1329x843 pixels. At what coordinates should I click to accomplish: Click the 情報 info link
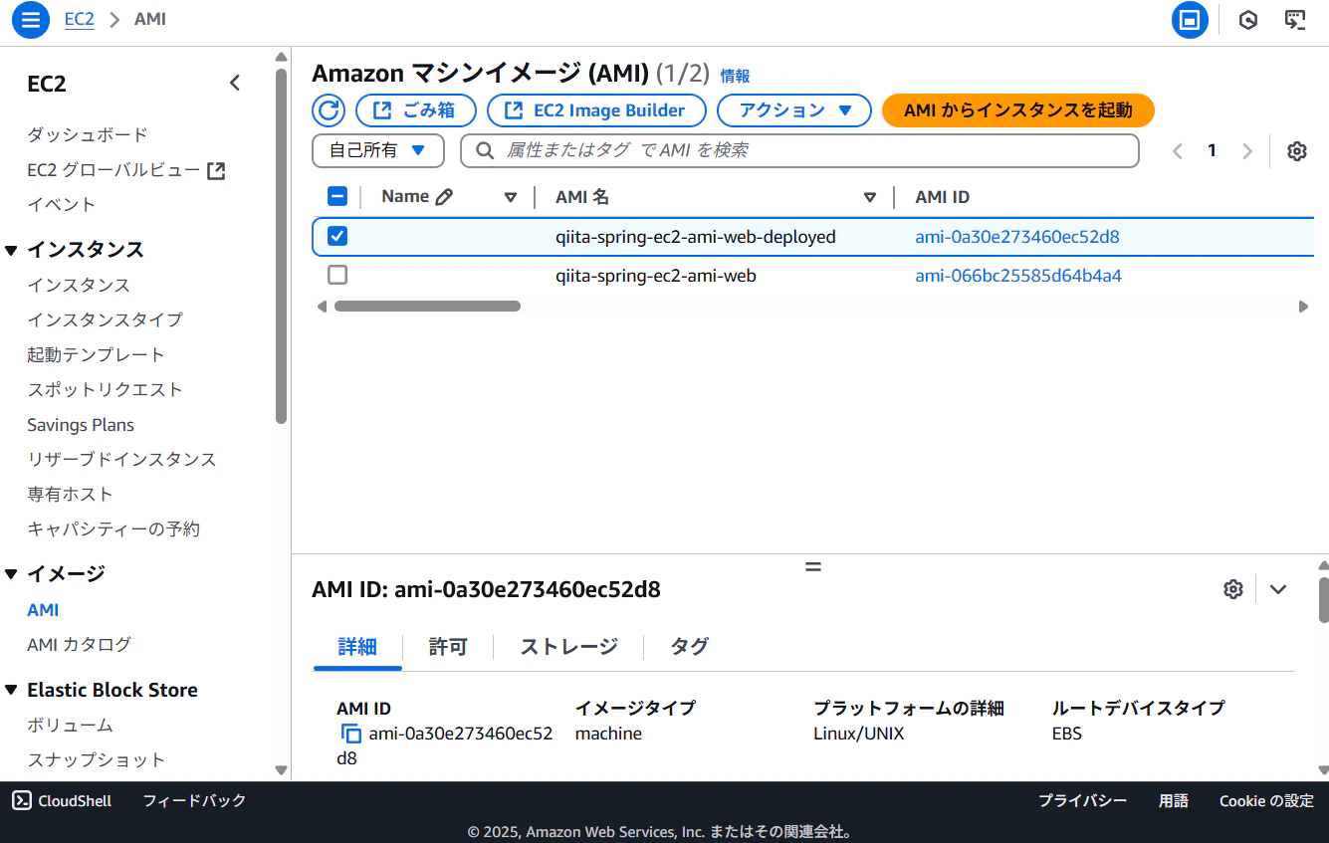click(x=735, y=76)
